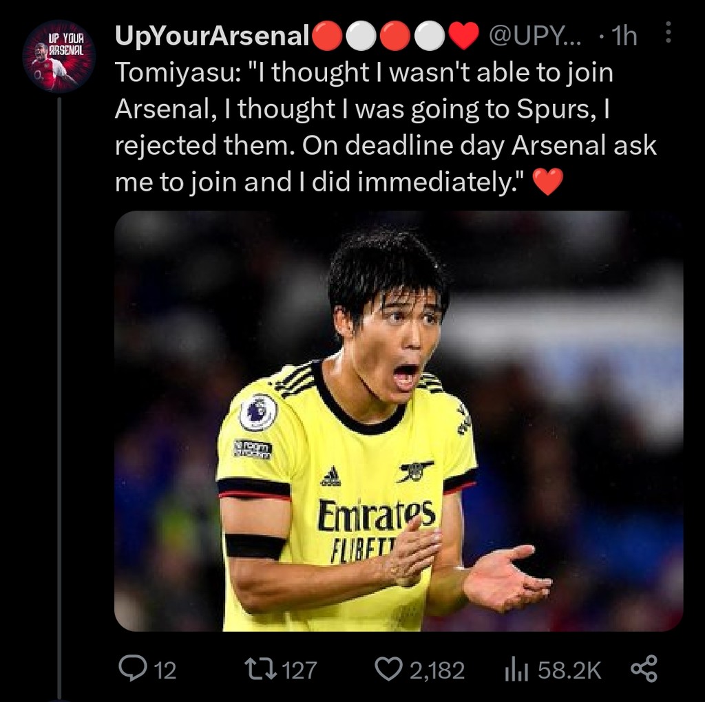The image size is (705, 702).
Task: Click the retweet arrows icon
Action: click(261, 668)
